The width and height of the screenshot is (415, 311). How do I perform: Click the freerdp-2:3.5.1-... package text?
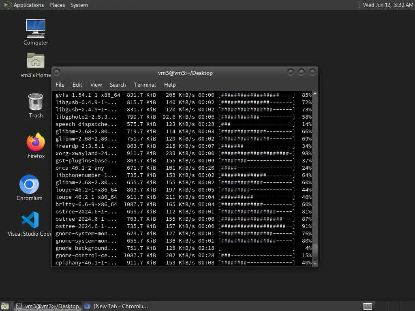click(x=86, y=146)
